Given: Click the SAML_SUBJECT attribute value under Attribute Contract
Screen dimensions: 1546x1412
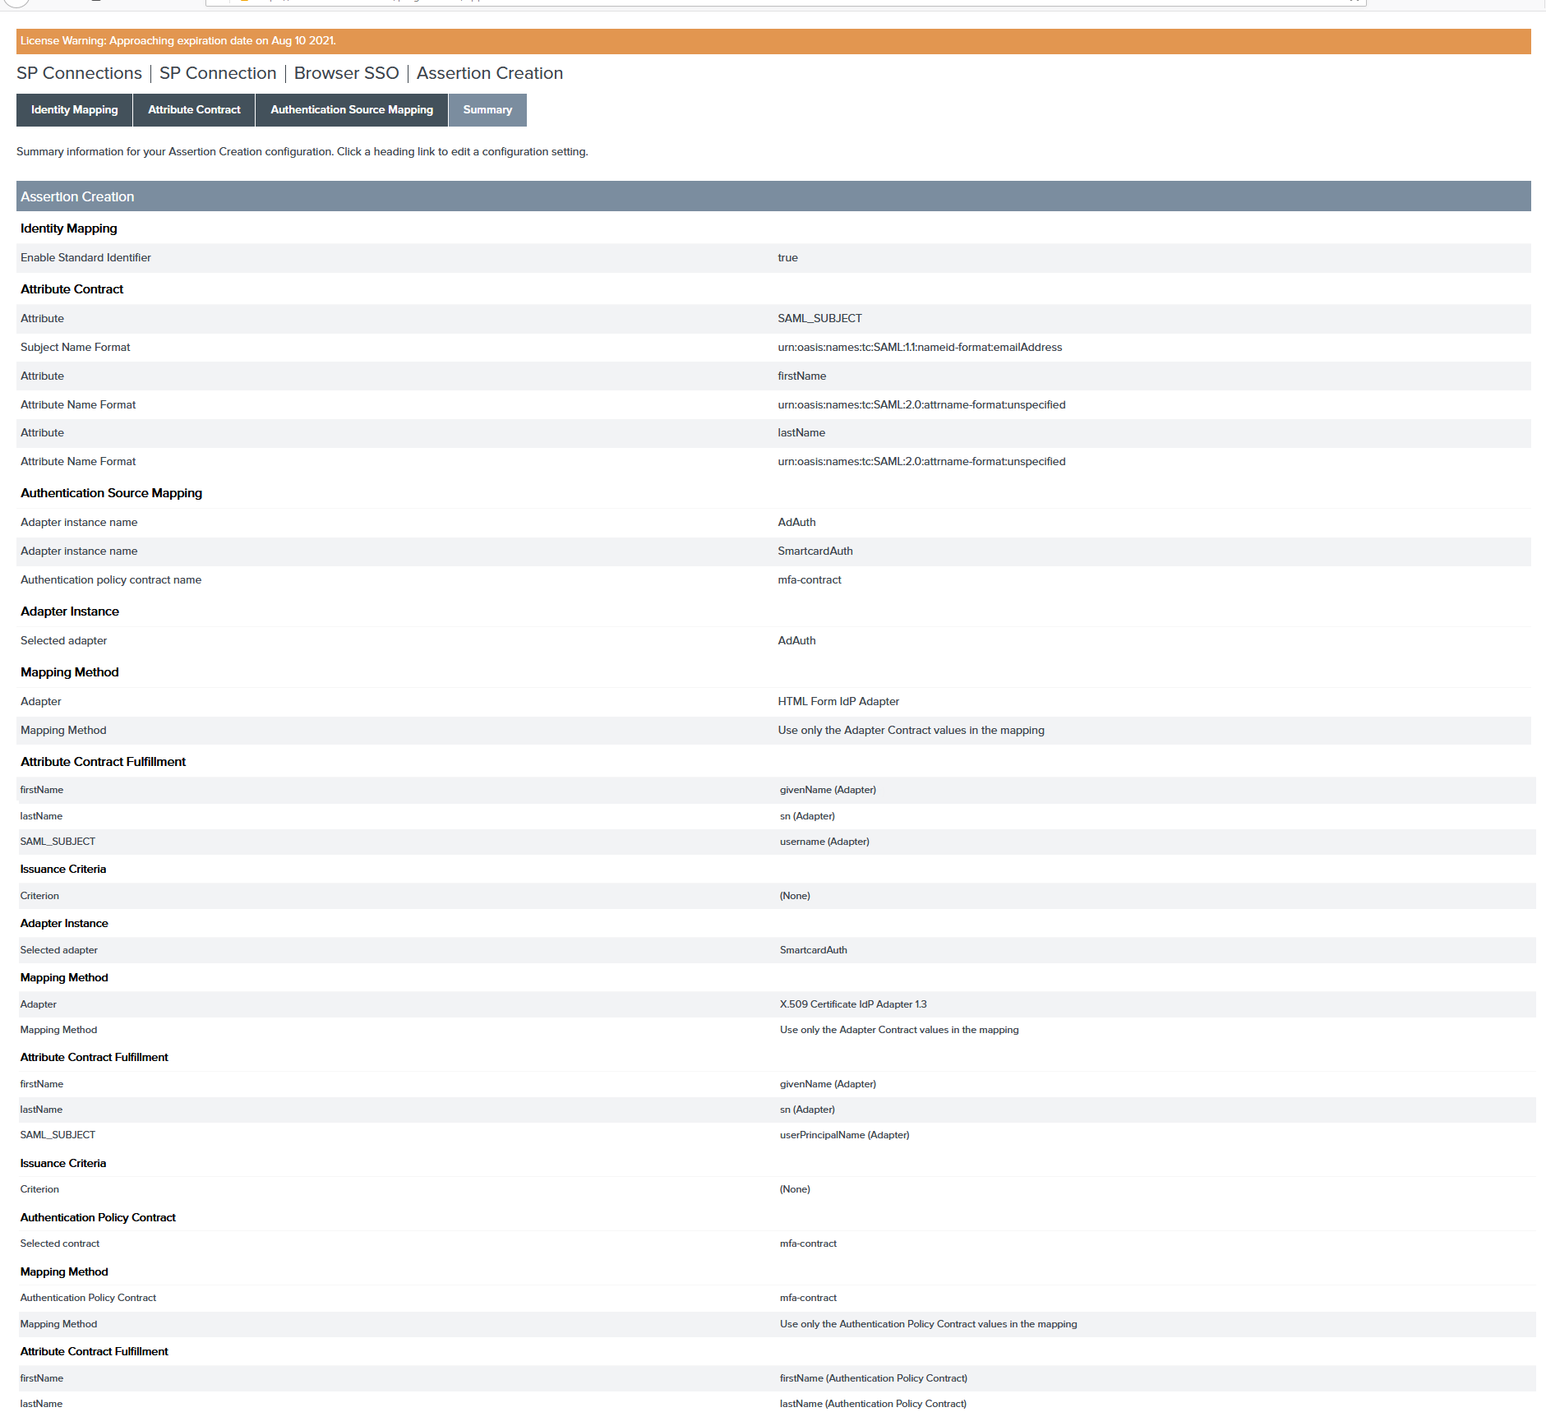Looking at the screenshot, I should tap(819, 318).
